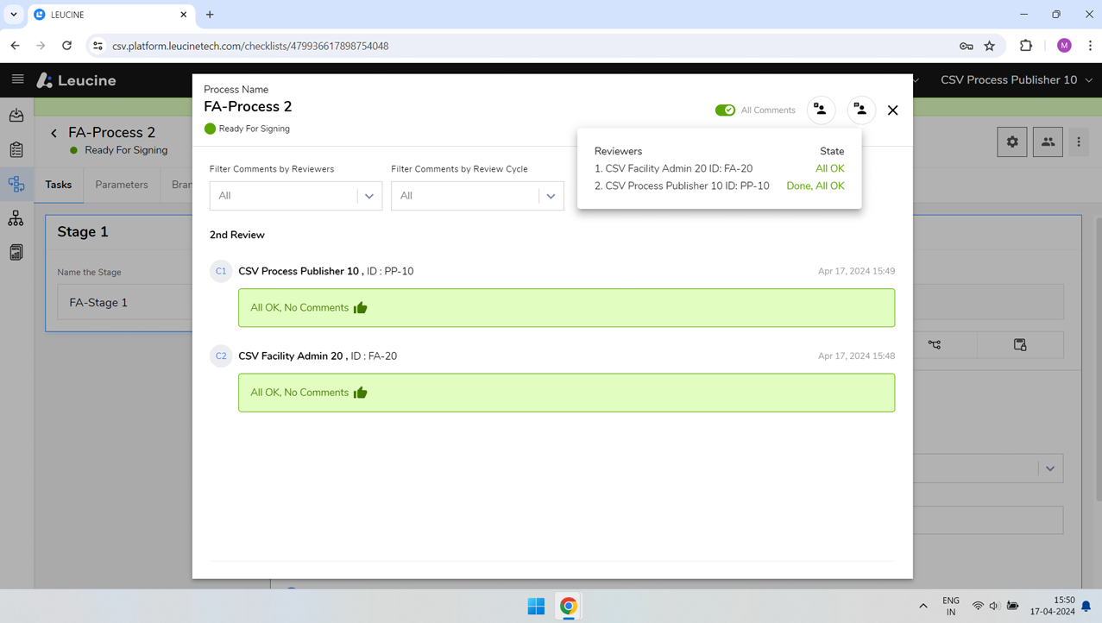This screenshot has height=623, width=1102.
Task: Click the Ready For Signing status in the dialog
Action: coord(247,129)
